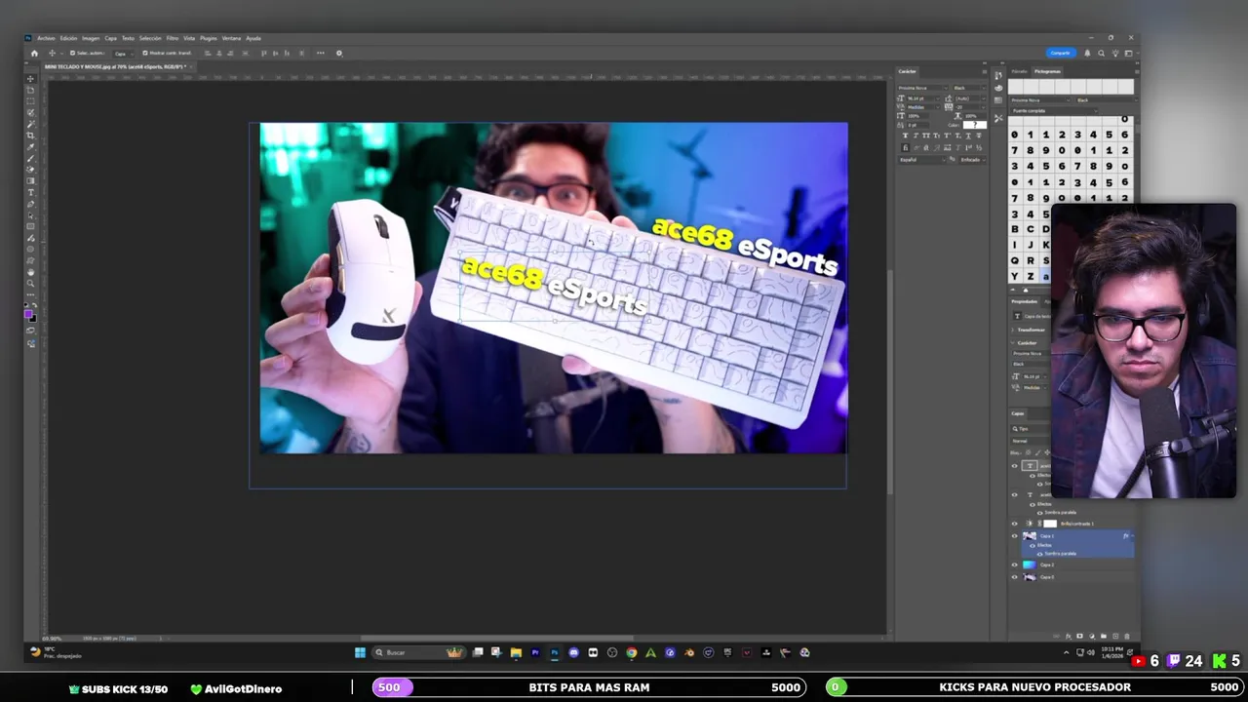1248x702 pixels.
Task: Open the Fuente completa dropdown in Pictogramas
Action: point(1053,111)
